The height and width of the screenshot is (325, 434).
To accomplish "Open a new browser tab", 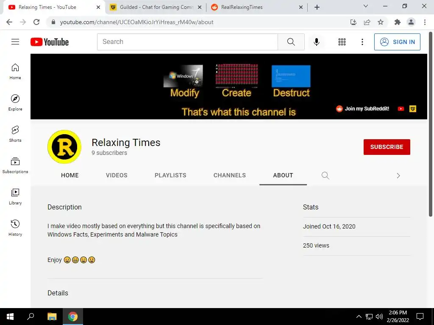I will [317, 8].
